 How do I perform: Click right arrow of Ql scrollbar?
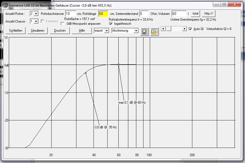coord(184,29)
